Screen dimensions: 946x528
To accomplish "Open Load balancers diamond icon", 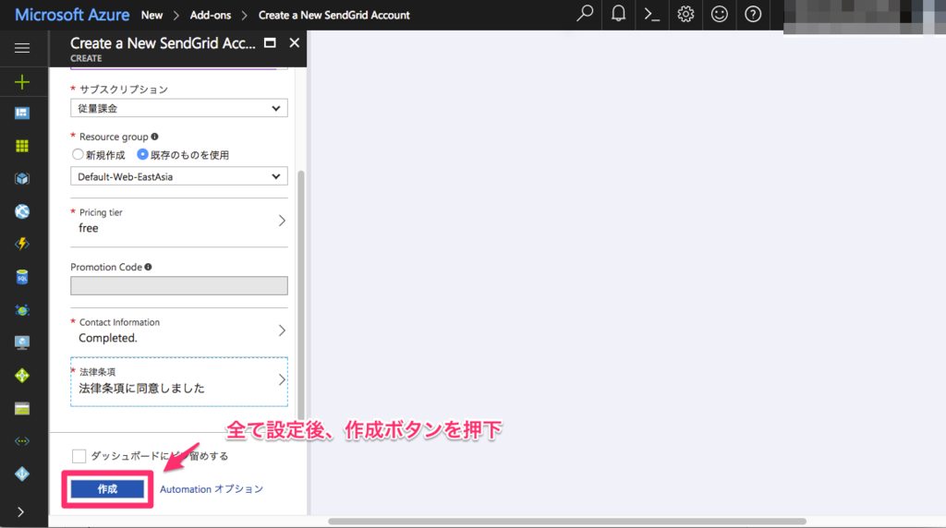I will [x=22, y=376].
